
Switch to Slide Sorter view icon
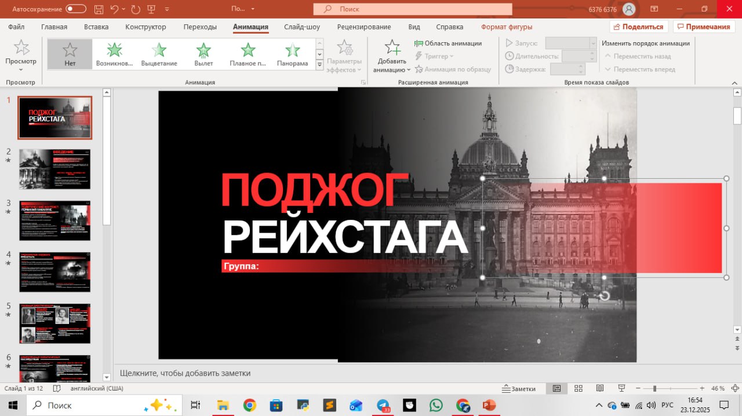point(579,388)
